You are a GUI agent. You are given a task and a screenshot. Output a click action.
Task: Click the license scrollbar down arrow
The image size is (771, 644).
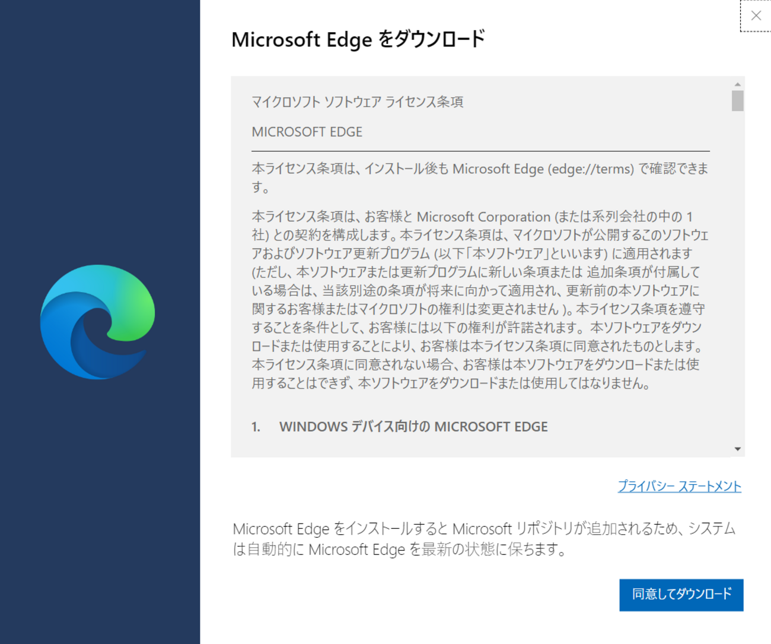click(737, 449)
